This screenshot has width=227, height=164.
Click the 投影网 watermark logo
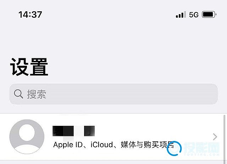(x=202, y=147)
